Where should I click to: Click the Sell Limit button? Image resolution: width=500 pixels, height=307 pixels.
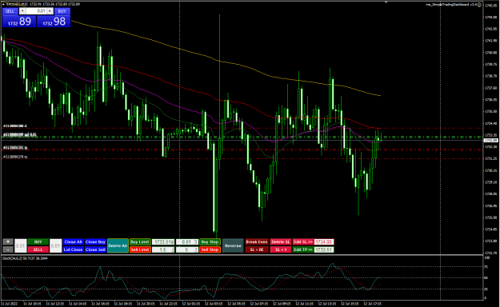pyautogui.click(x=140, y=249)
